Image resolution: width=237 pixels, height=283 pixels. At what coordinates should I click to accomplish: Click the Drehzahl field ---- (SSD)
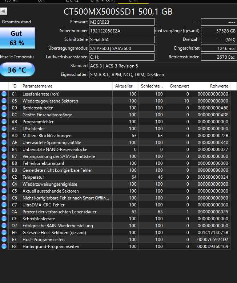pyautogui.click(x=219, y=39)
